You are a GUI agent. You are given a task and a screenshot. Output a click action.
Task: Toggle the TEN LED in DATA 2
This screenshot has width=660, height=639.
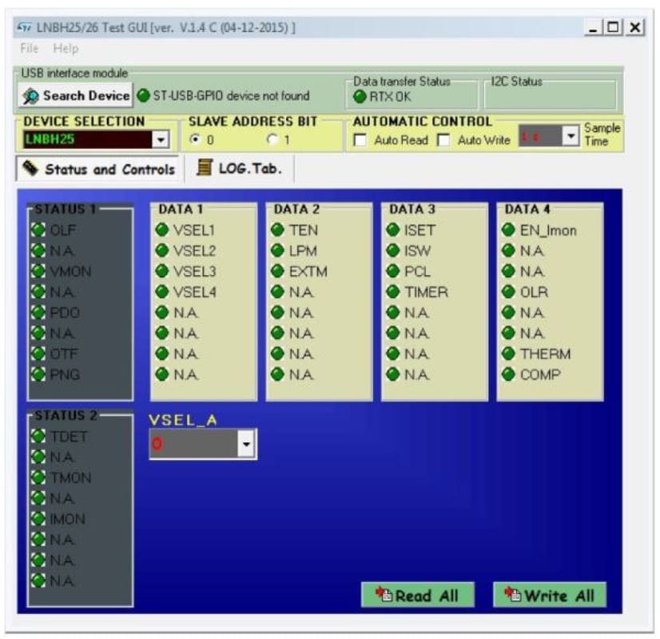[277, 230]
